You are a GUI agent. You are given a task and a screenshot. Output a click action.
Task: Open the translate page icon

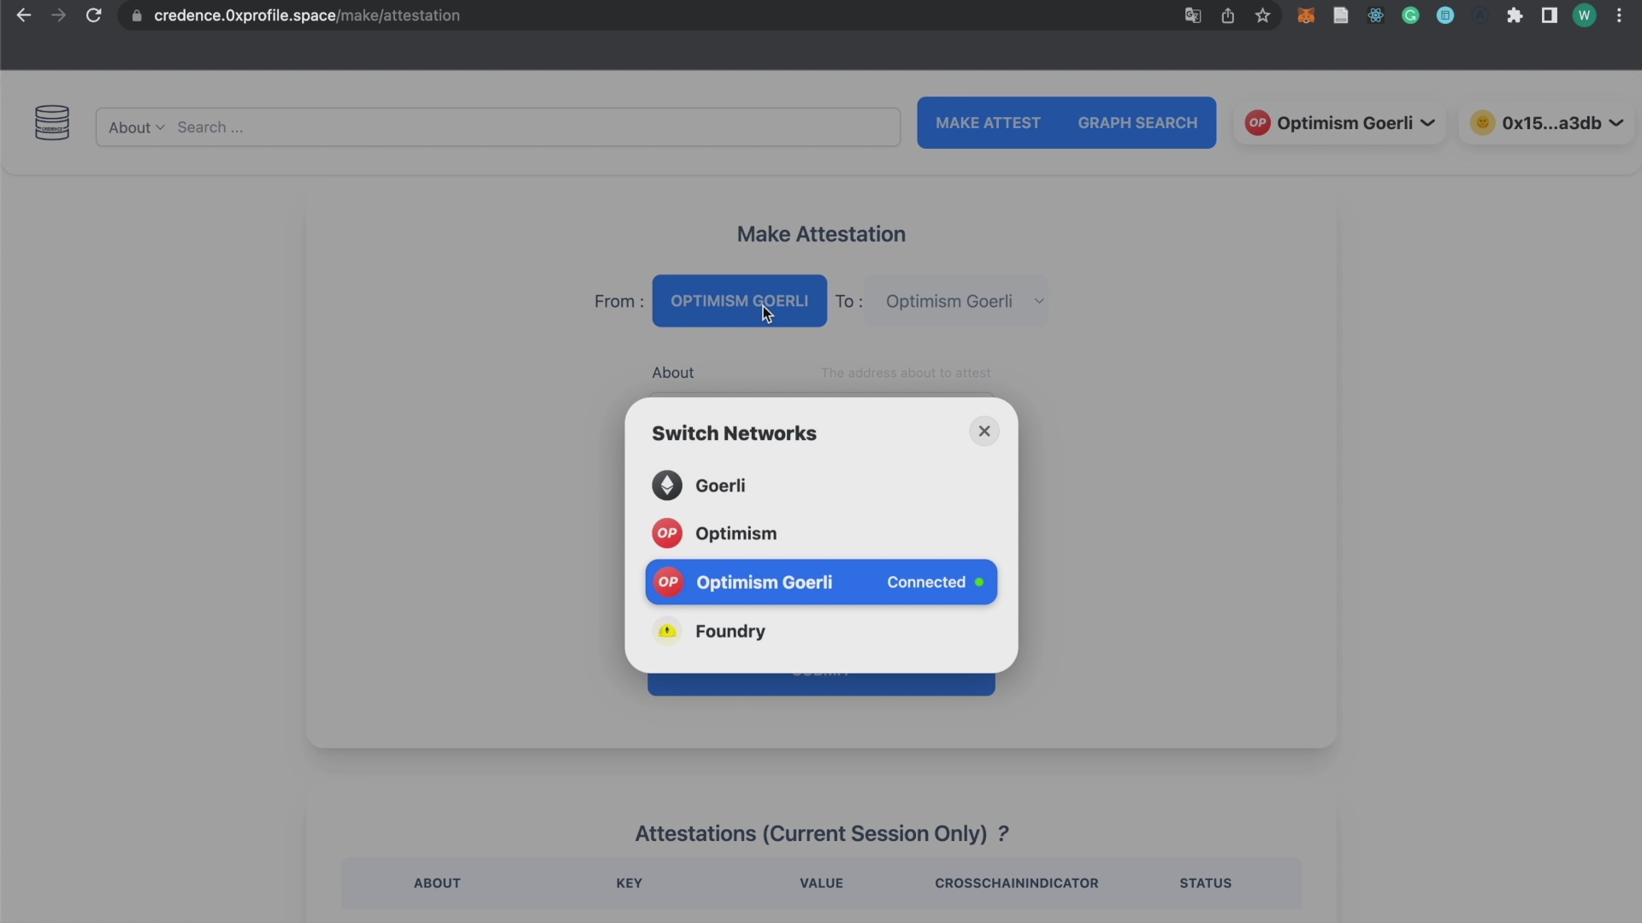click(x=1192, y=15)
